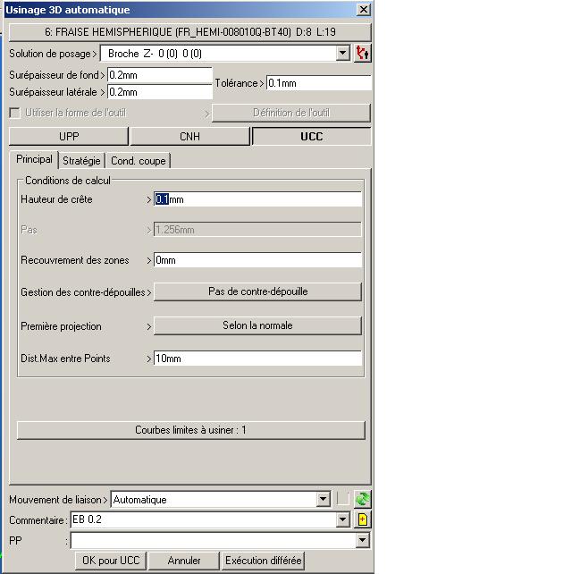572x574 pixels.
Task: Click the Selon la normale button
Action: (x=257, y=325)
